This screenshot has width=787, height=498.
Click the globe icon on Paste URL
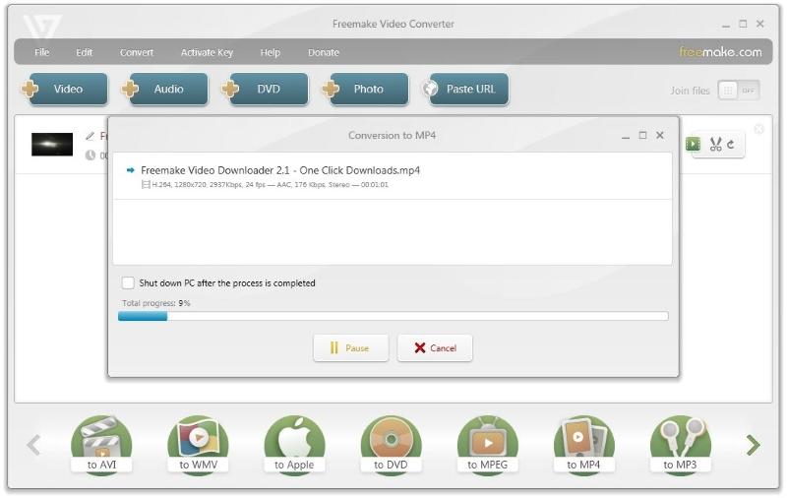430,89
